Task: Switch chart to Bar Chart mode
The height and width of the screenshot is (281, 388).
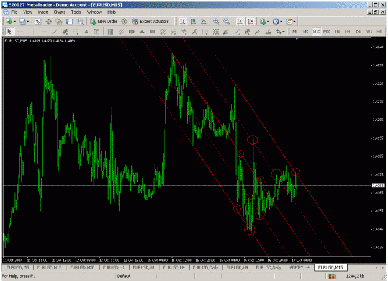Action: 183,22
